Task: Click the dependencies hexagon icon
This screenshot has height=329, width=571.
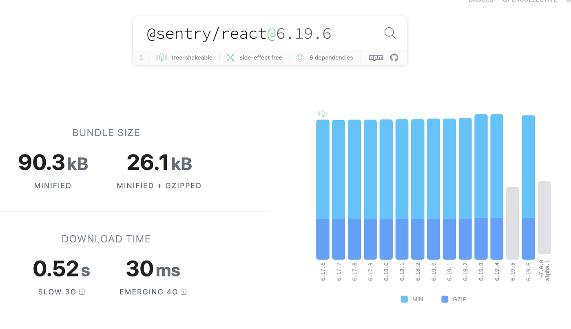Action: click(300, 57)
